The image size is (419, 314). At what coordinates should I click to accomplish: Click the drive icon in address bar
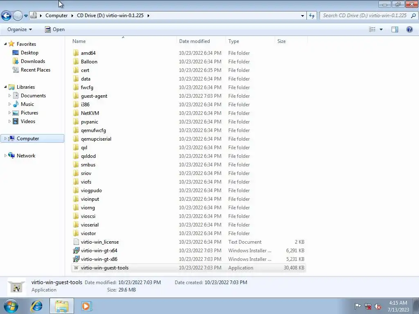[34, 16]
